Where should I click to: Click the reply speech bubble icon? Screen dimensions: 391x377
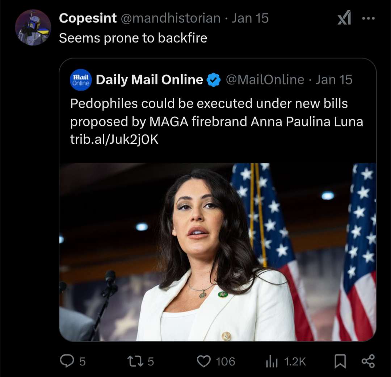67,361
